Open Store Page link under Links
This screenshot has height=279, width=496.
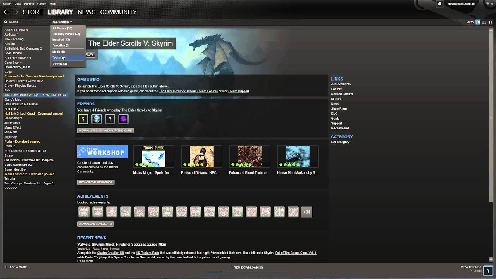[x=339, y=108]
